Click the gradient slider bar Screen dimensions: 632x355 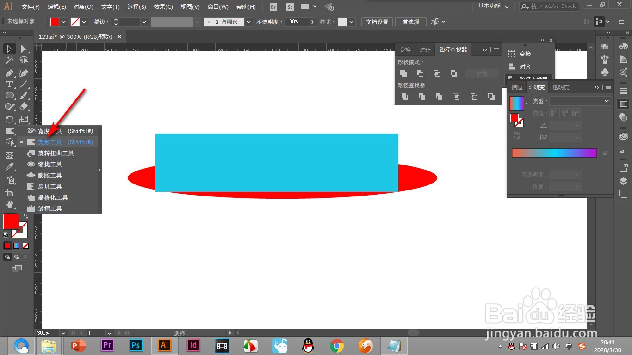[x=554, y=153]
